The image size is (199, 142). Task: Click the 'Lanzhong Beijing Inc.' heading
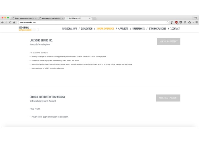pos(41,40)
